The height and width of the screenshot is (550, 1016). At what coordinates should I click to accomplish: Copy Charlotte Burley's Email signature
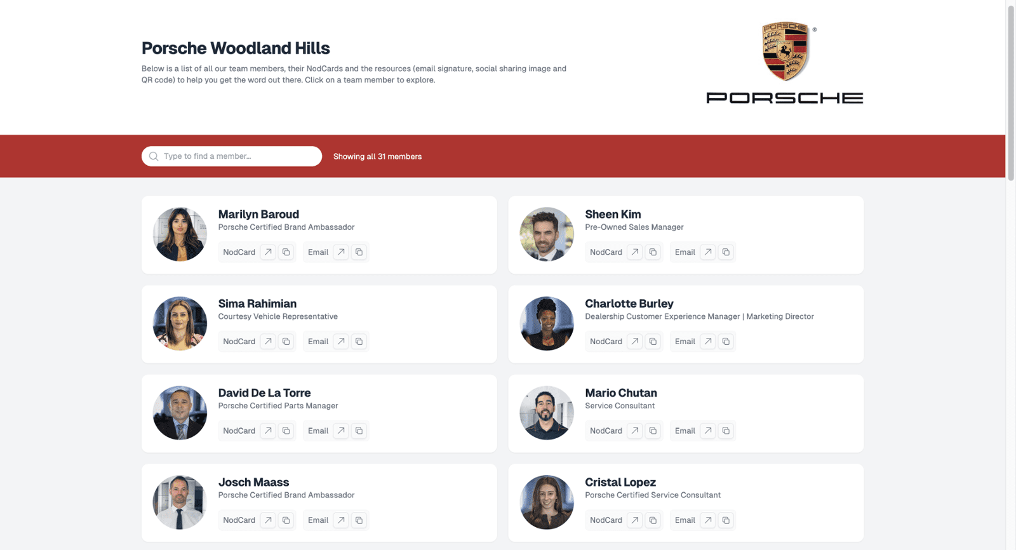coord(726,342)
